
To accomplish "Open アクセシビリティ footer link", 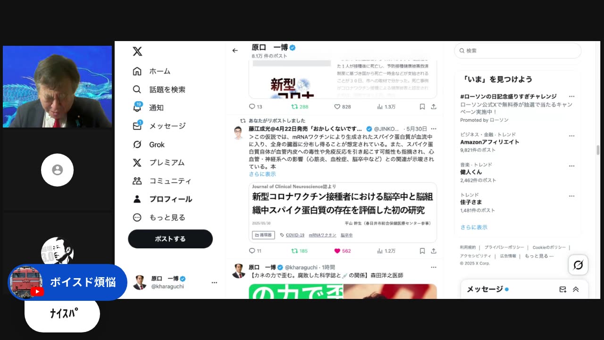I will 476,256.
